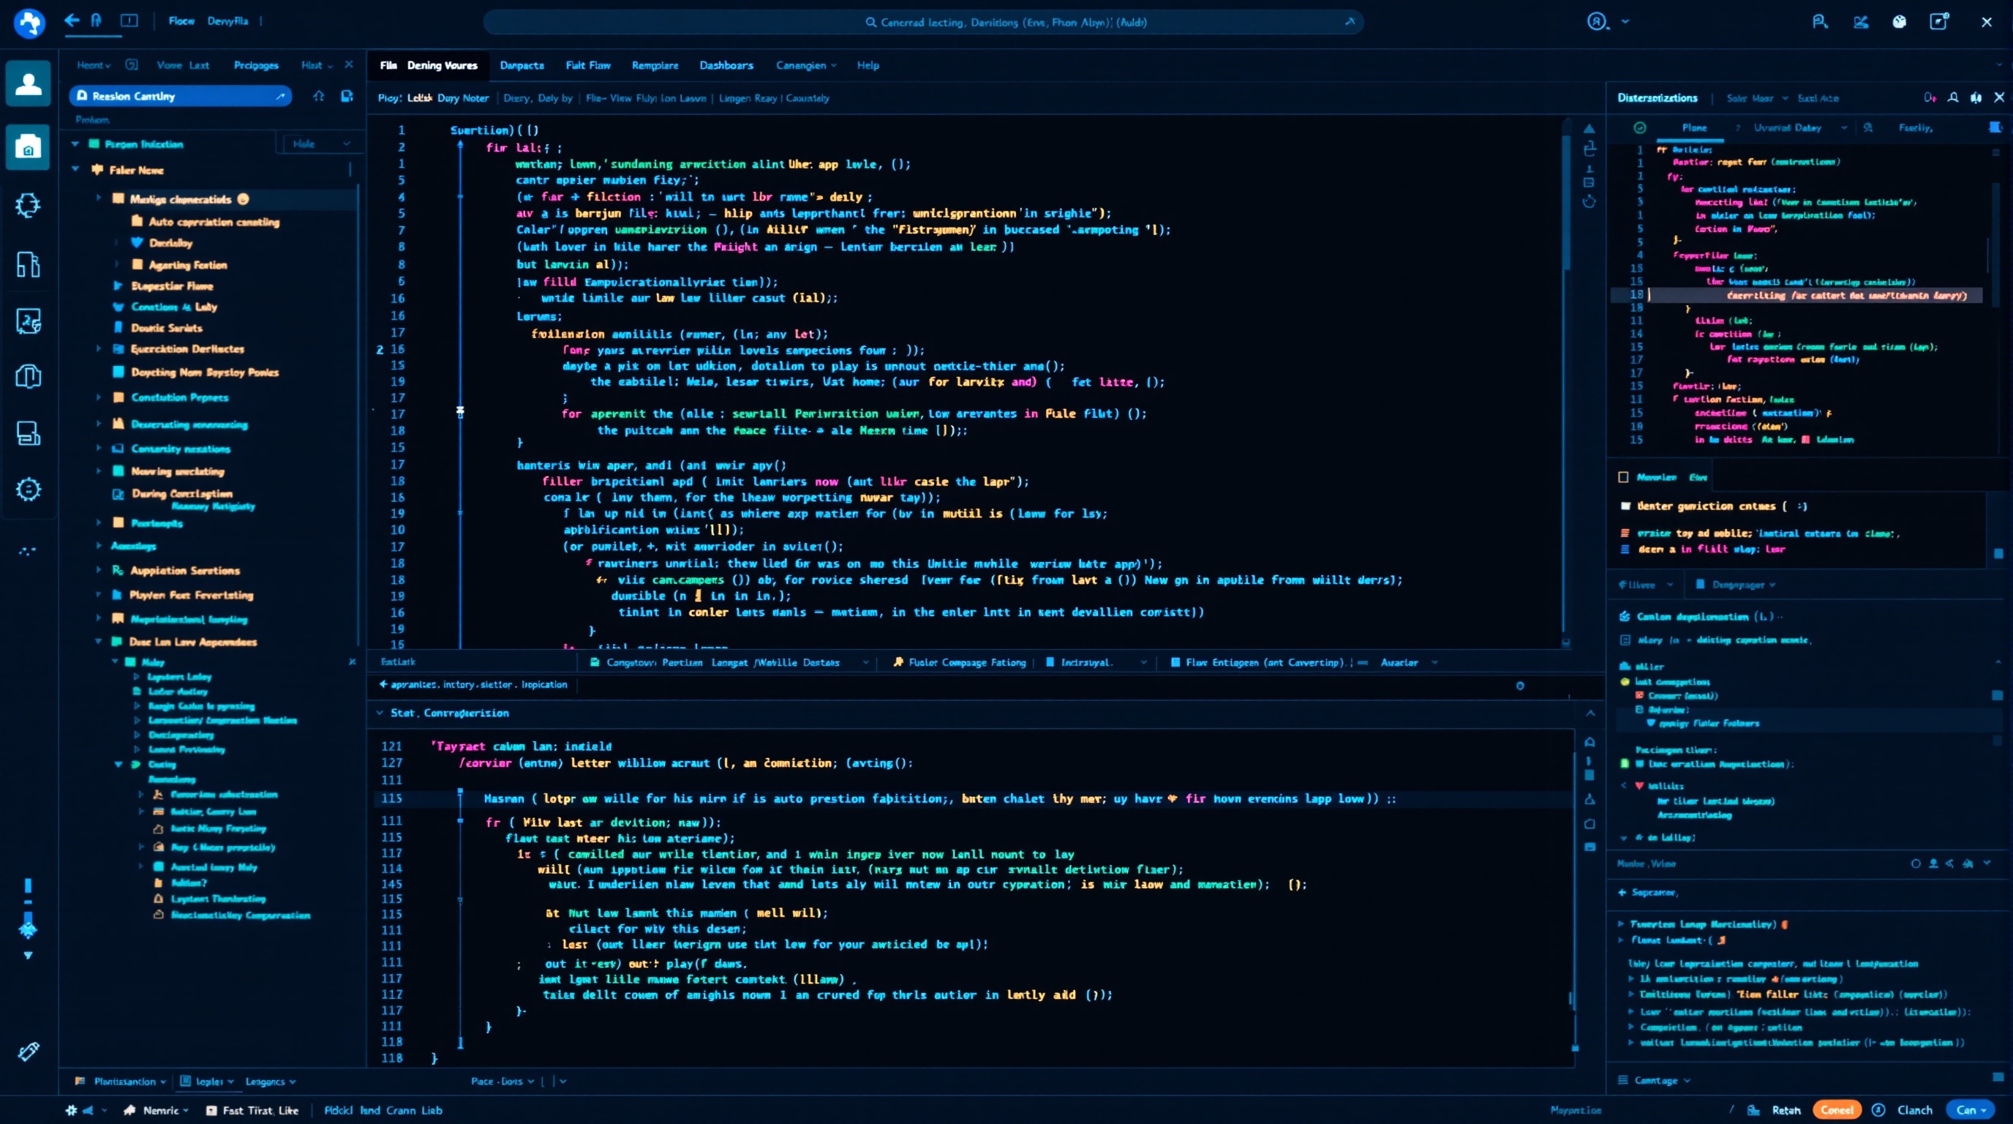The image size is (2013, 1124).
Task: Click the search icon next to Faerliy tab
Action: point(1867,127)
